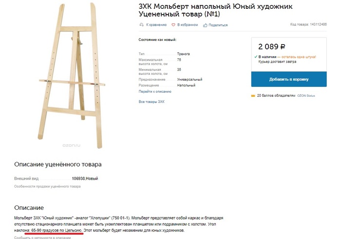Add easel to cart with blue button
The width and height of the screenshot is (341, 239).
pyautogui.click(x=289, y=79)
